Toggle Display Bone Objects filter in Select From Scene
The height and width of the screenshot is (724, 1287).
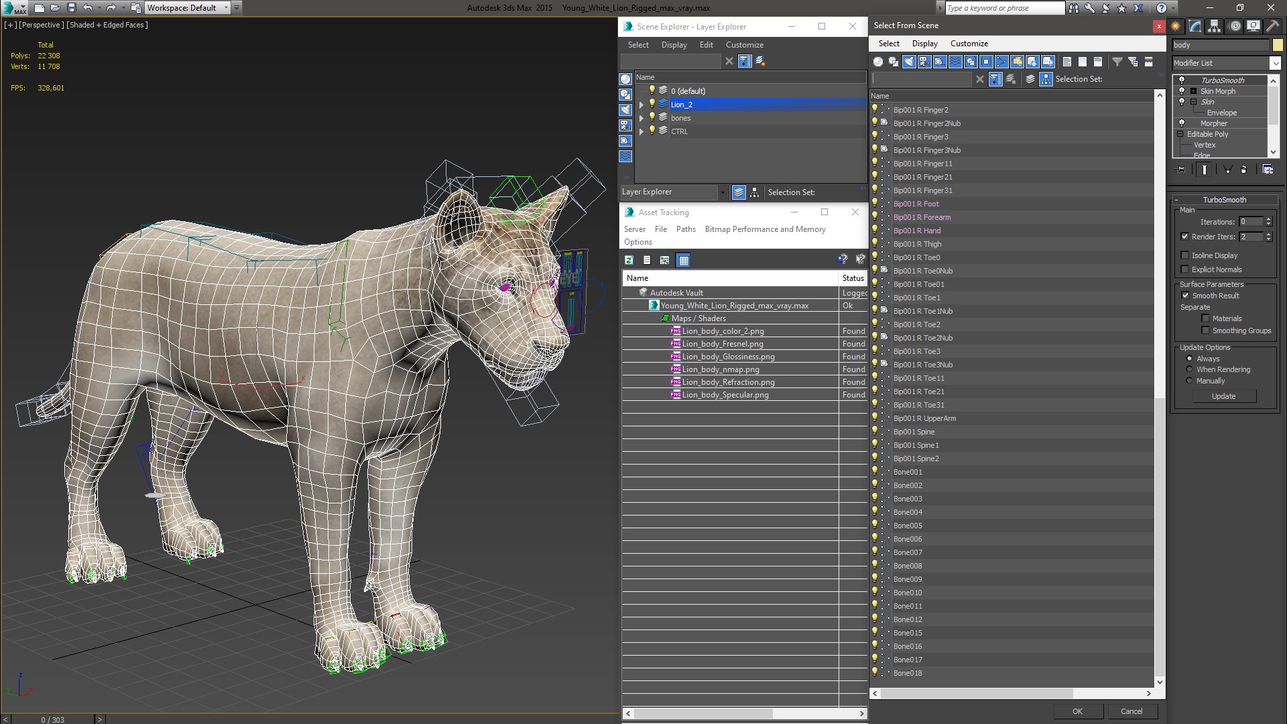click(x=1001, y=62)
